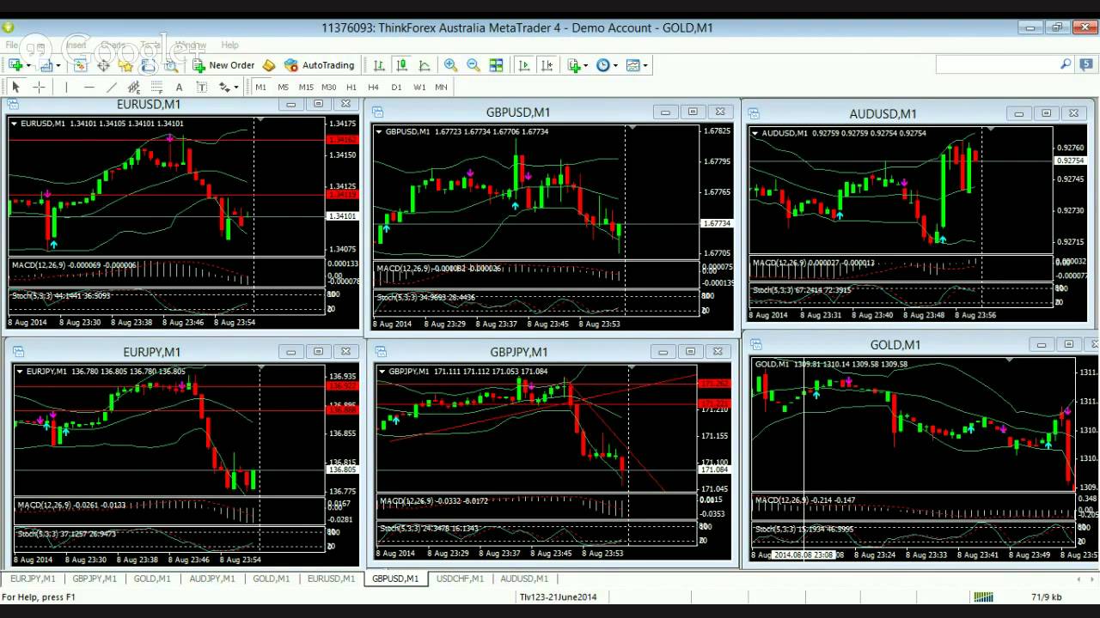Switch chart to line chart mode
1100x618 pixels.
425,65
